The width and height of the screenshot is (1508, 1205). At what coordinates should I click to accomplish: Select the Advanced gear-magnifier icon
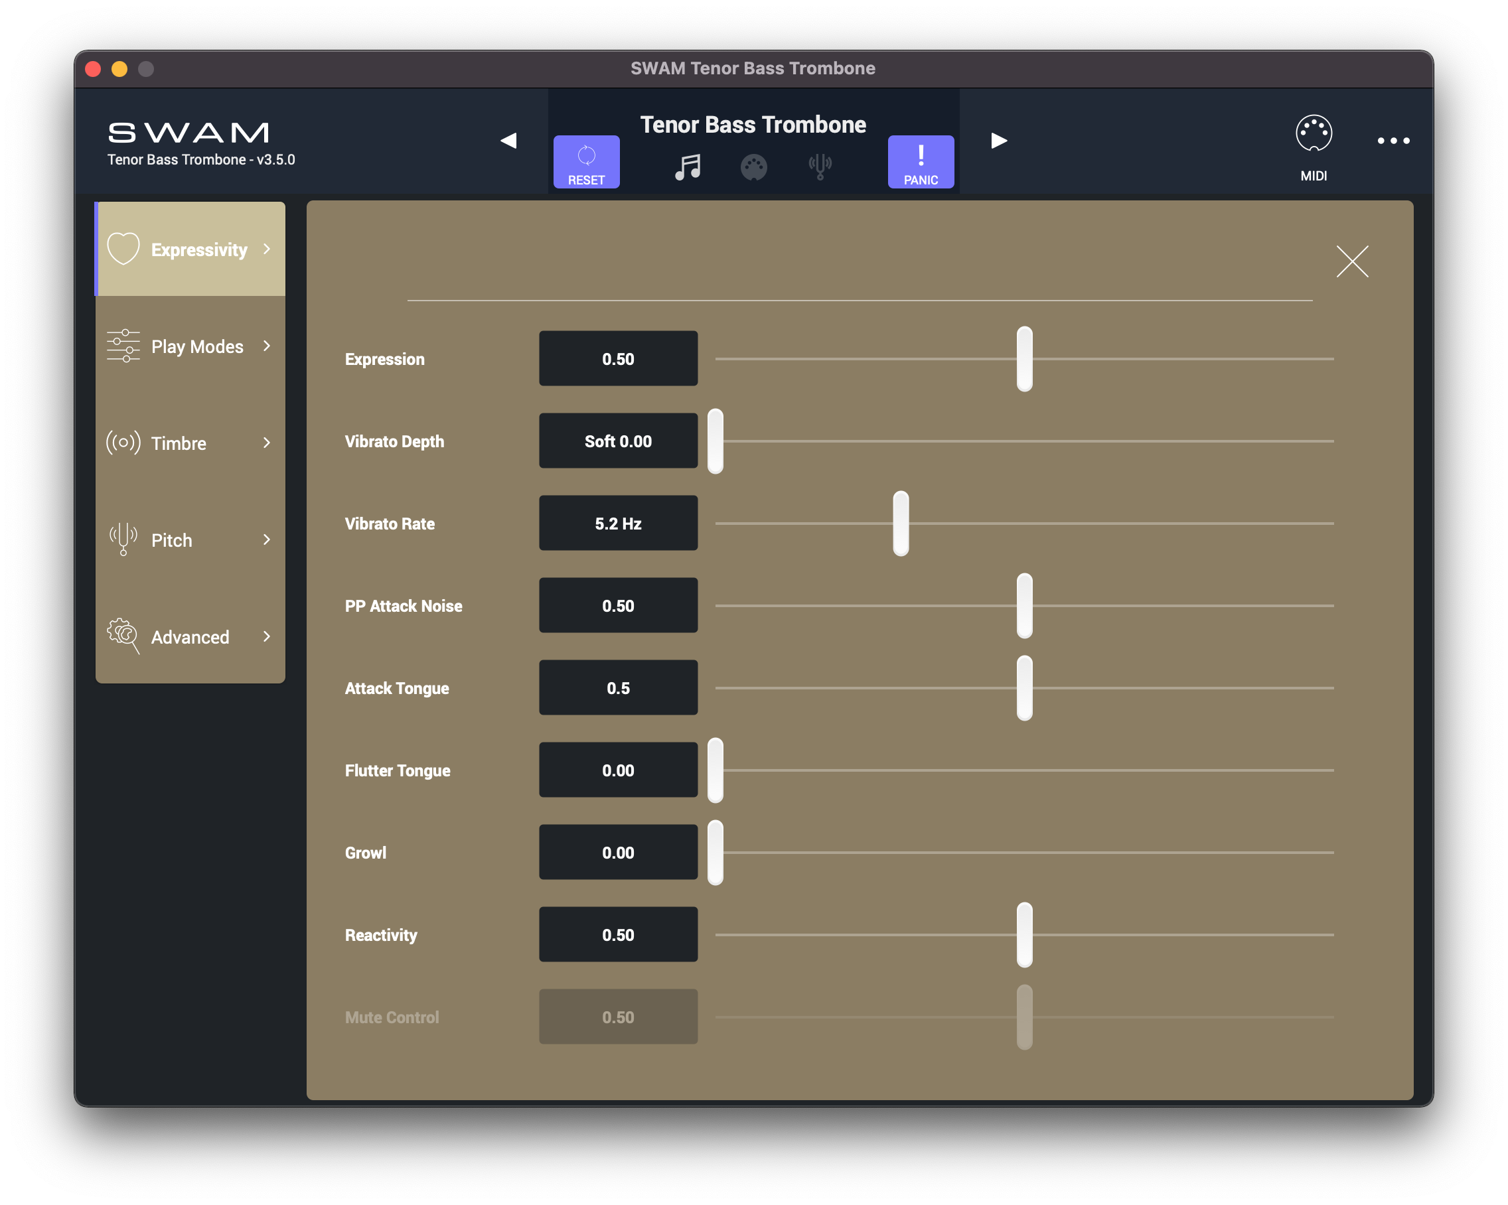pyautogui.click(x=123, y=636)
